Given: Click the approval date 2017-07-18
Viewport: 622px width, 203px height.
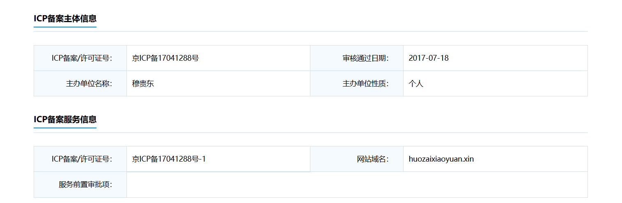Looking at the screenshot, I should pos(429,58).
